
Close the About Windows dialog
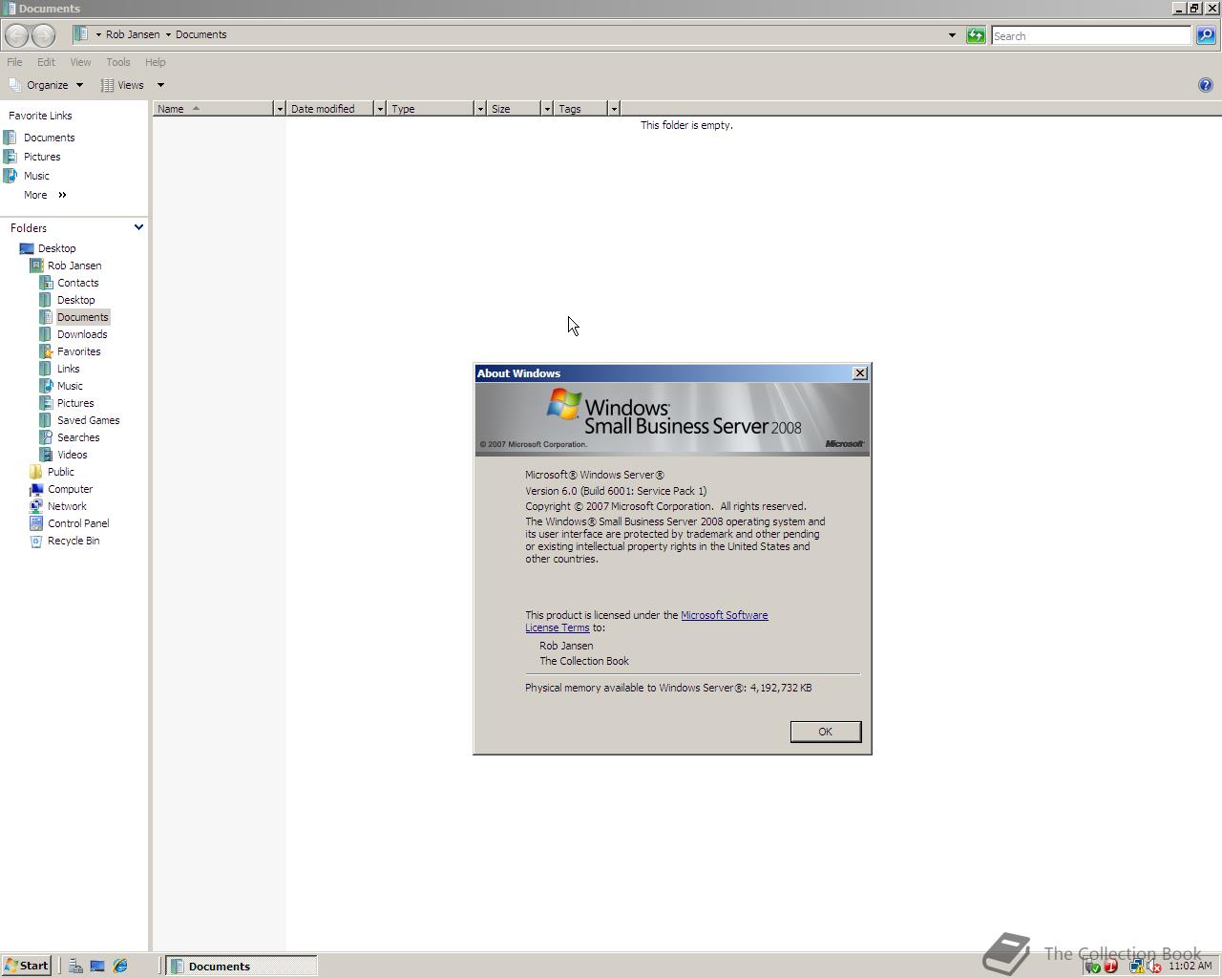pos(859,373)
